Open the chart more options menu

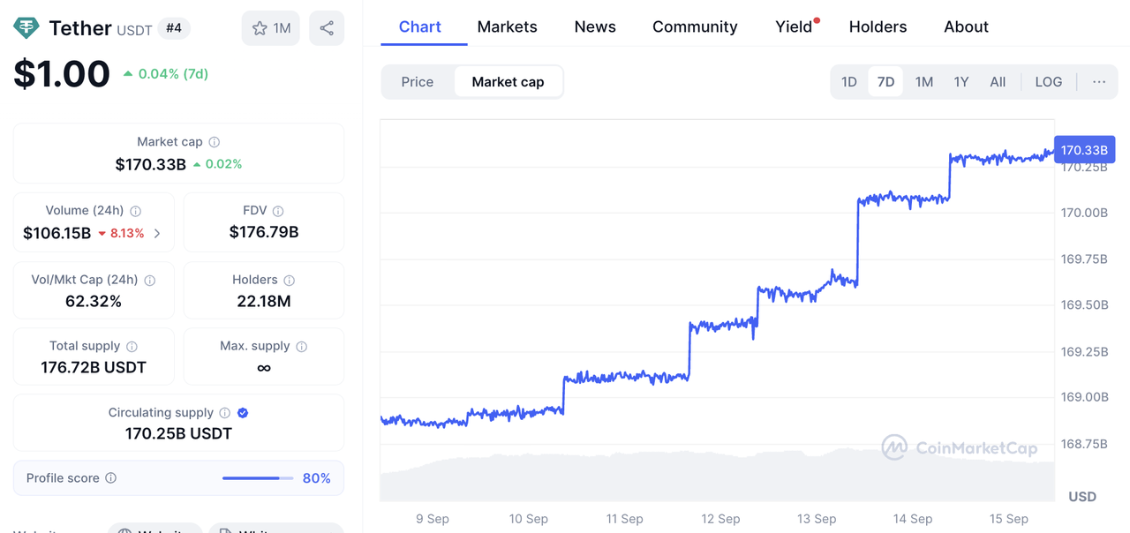[1098, 82]
